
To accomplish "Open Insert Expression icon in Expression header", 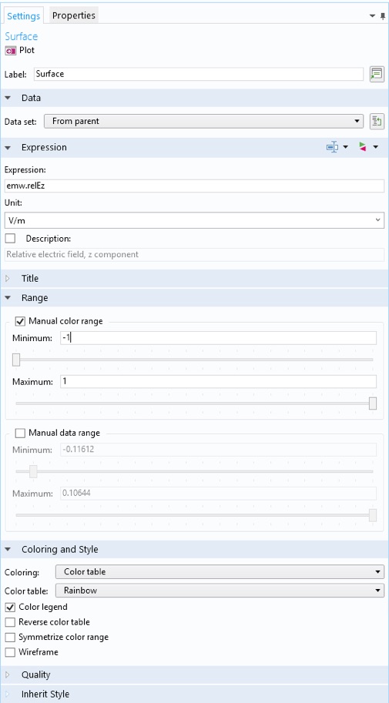I will coord(333,147).
